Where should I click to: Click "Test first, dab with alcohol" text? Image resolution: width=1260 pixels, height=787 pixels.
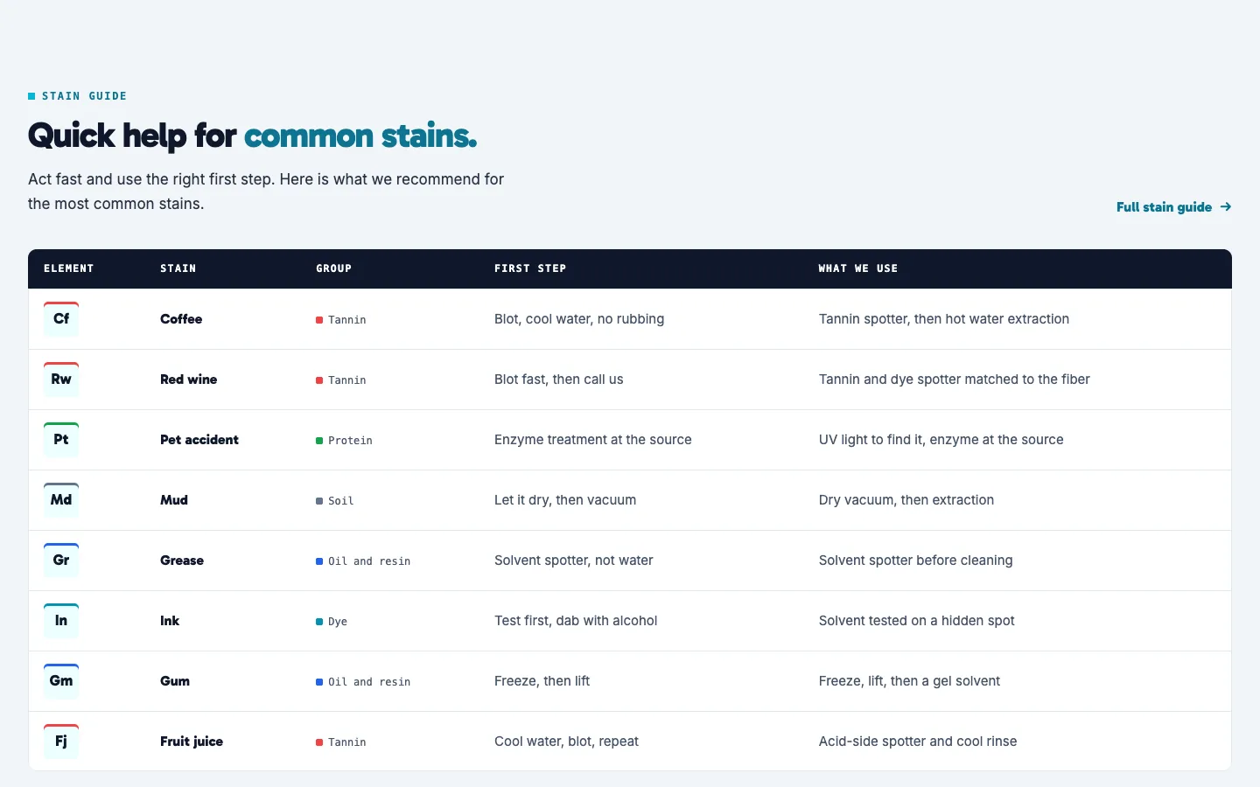pos(576,621)
